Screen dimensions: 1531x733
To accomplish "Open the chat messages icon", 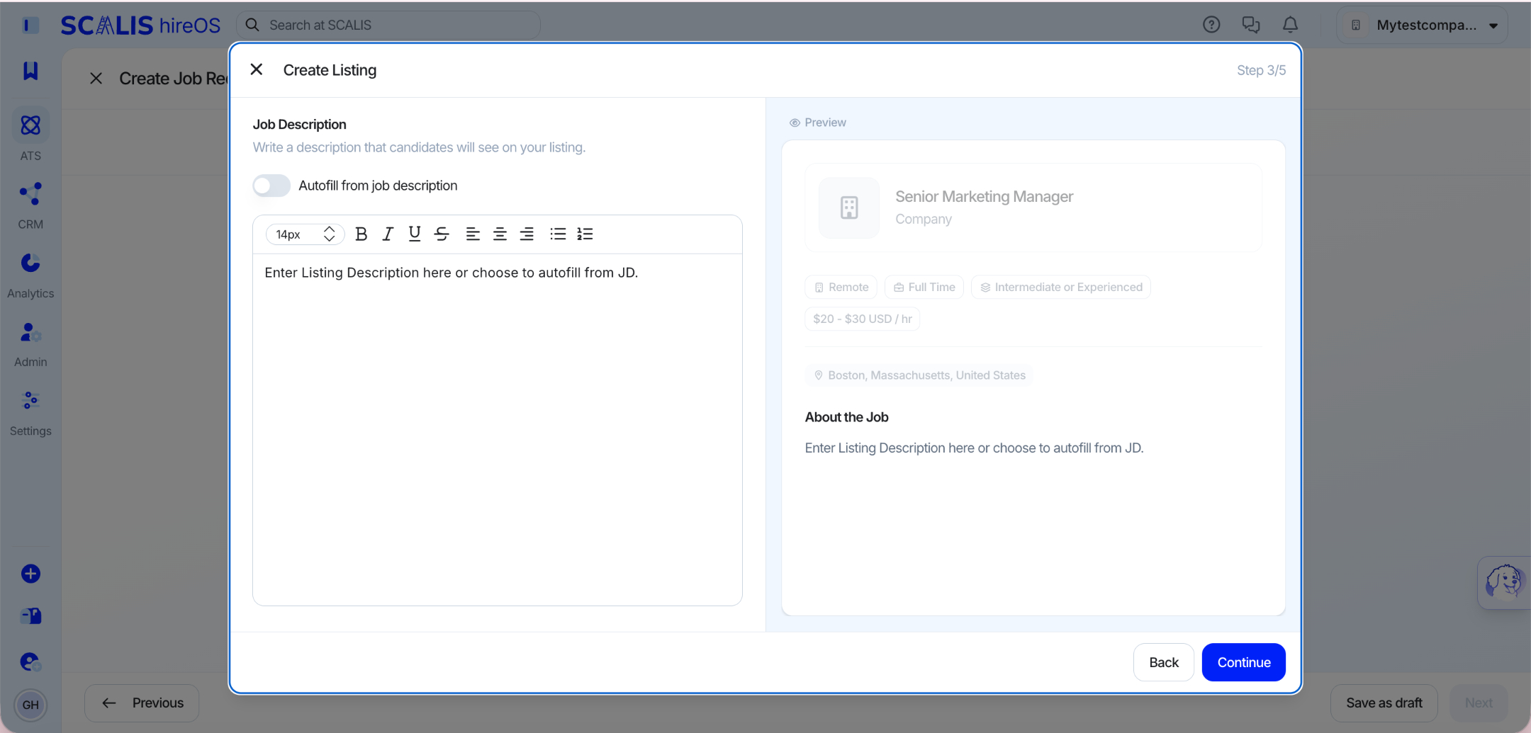I will click(x=1251, y=25).
